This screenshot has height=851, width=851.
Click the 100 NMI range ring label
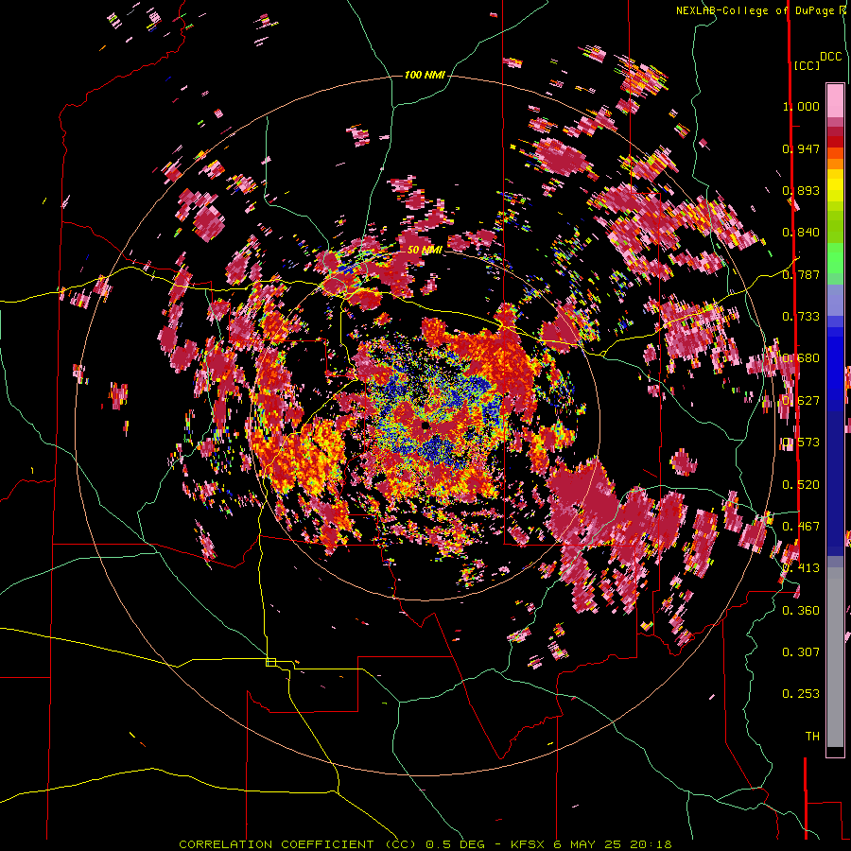[425, 75]
